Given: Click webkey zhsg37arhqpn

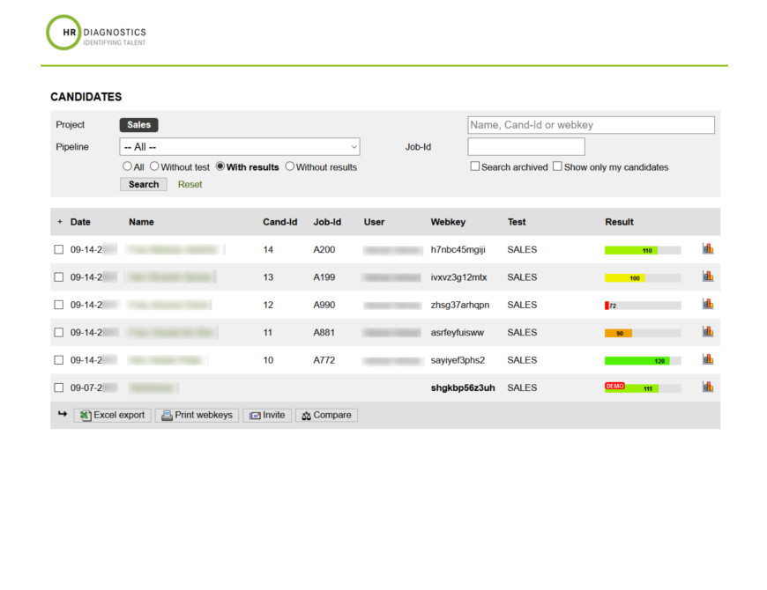Looking at the screenshot, I should tap(460, 306).
